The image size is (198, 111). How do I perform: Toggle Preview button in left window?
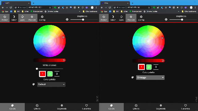(32, 18)
